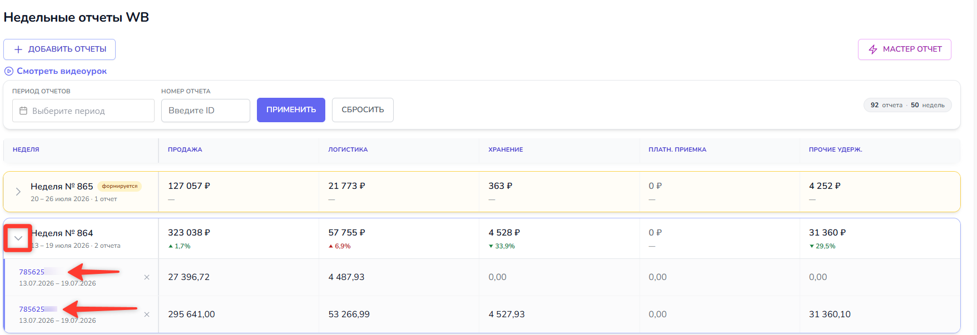Click the plus icon in ДОБАВИТЬ ОТЧЕТЫ

(18, 49)
